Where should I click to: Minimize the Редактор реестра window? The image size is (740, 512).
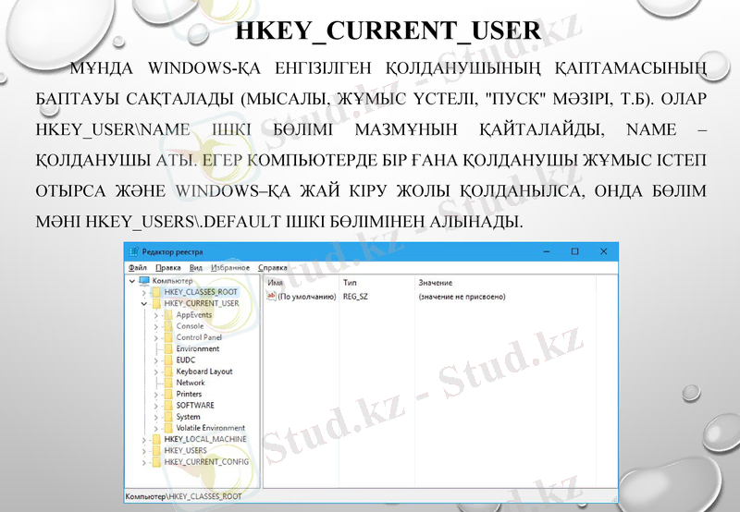[x=547, y=251]
